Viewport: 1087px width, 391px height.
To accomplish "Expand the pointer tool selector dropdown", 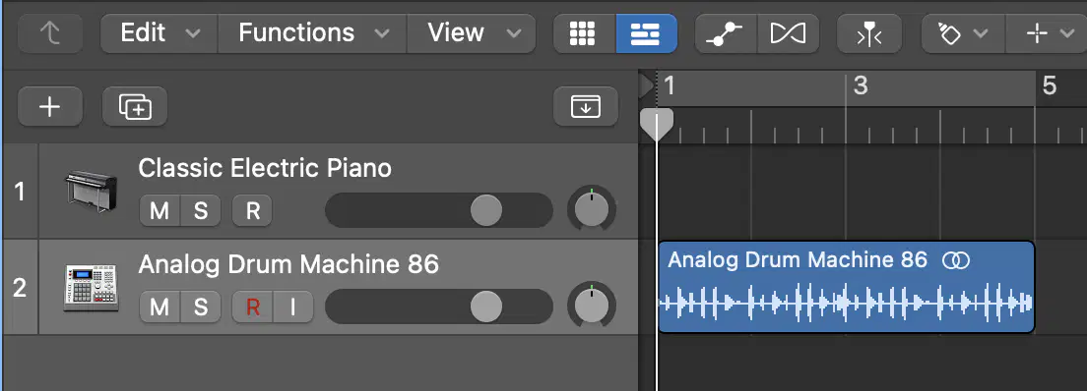I will [964, 33].
